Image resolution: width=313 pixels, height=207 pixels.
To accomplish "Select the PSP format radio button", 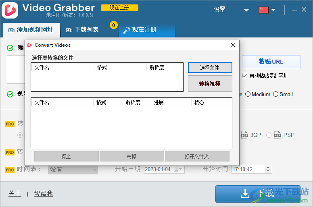I will point(269,135).
